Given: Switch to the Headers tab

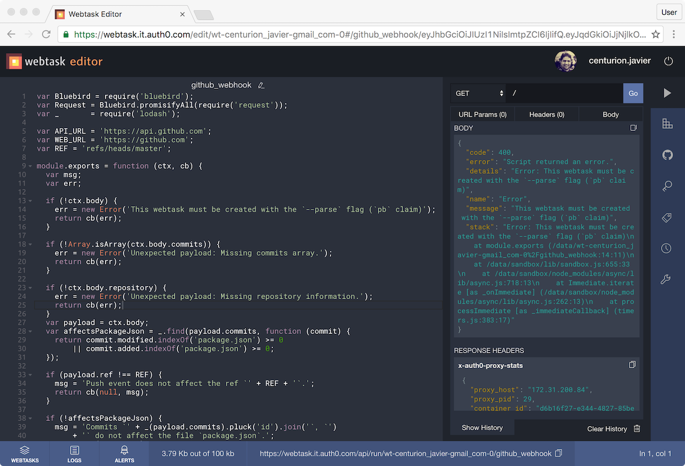Looking at the screenshot, I should [x=546, y=114].
